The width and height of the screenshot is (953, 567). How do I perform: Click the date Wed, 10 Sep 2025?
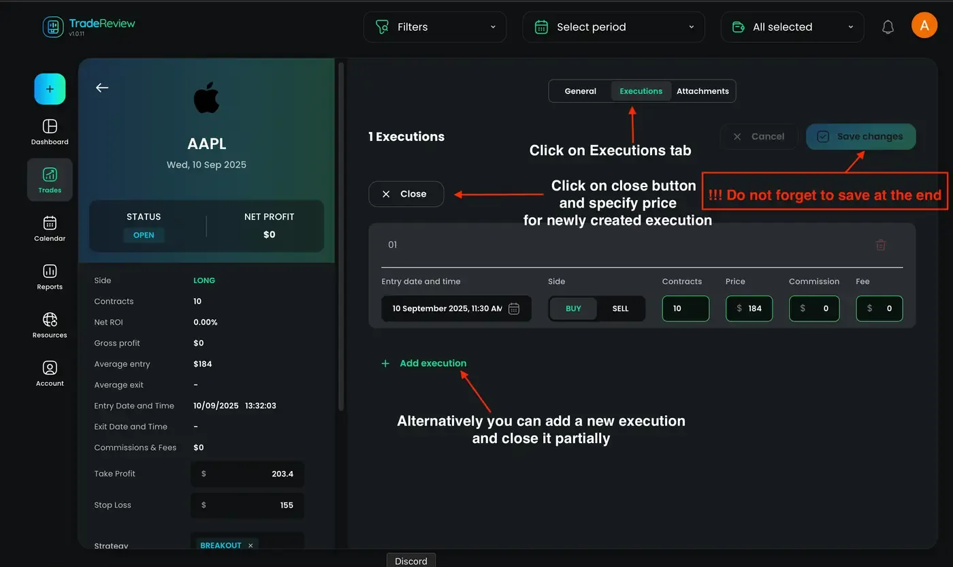coord(207,165)
